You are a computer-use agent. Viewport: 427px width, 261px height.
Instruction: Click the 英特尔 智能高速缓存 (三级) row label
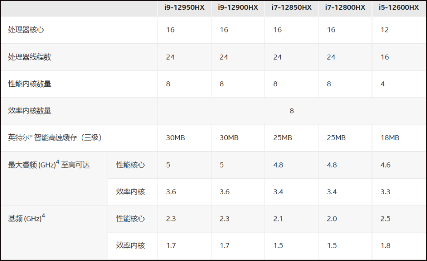(x=55, y=138)
